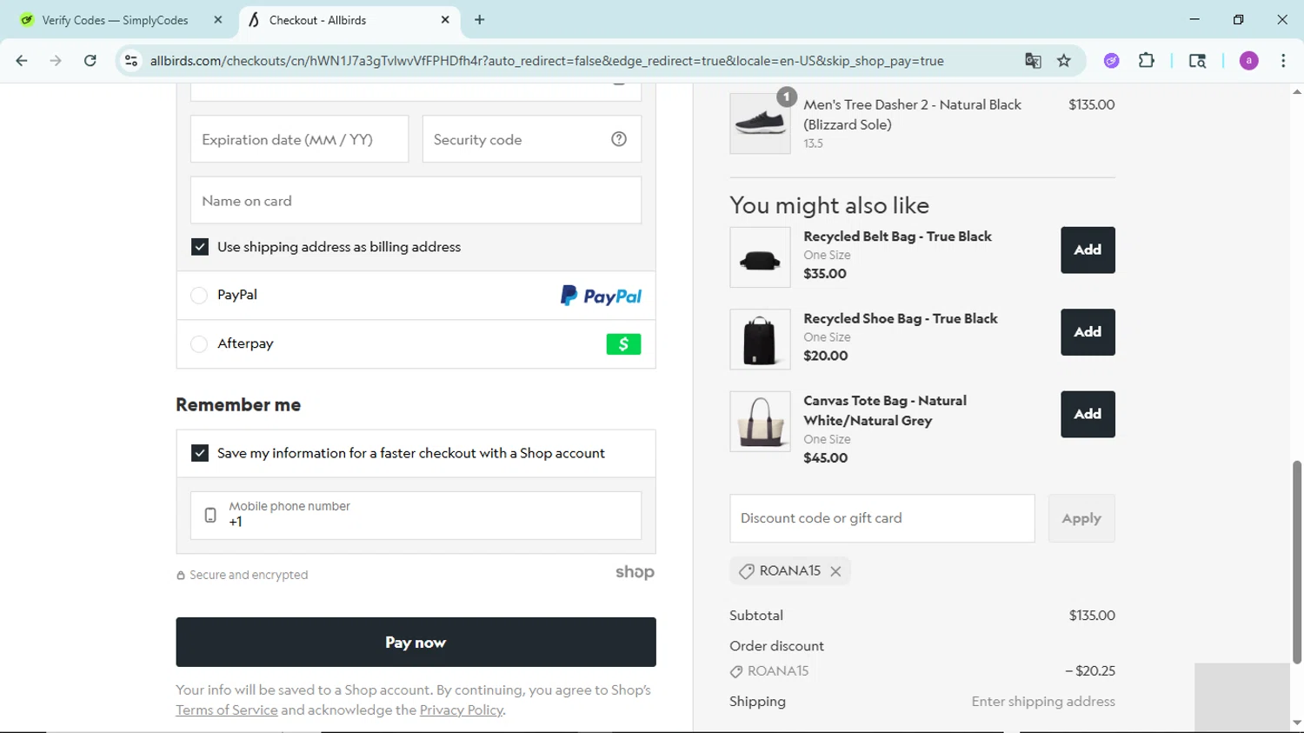Image resolution: width=1304 pixels, height=733 pixels.
Task: Click the Mobile phone number field
Action: (416, 516)
